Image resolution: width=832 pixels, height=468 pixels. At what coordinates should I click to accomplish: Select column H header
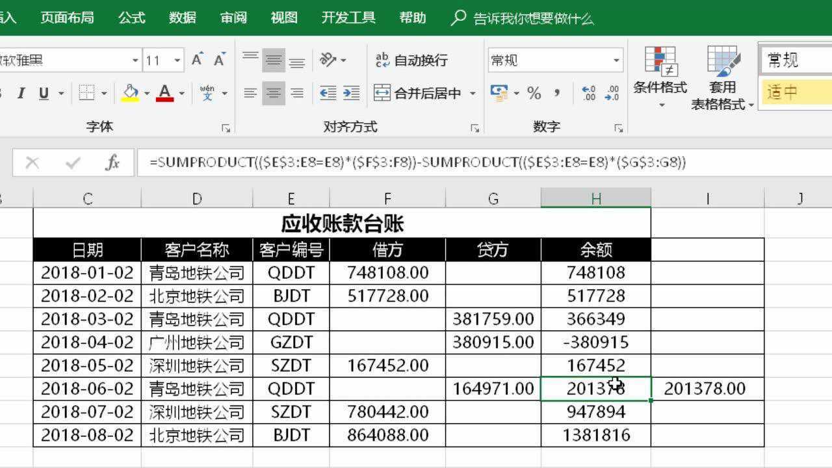pyautogui.click(x=595, y=198)
